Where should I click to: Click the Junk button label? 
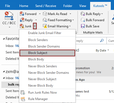click(28, 26)
